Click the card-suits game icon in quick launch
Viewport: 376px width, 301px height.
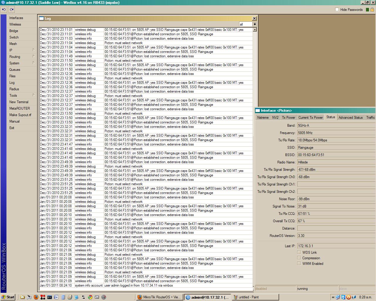[x=43, y=297]
